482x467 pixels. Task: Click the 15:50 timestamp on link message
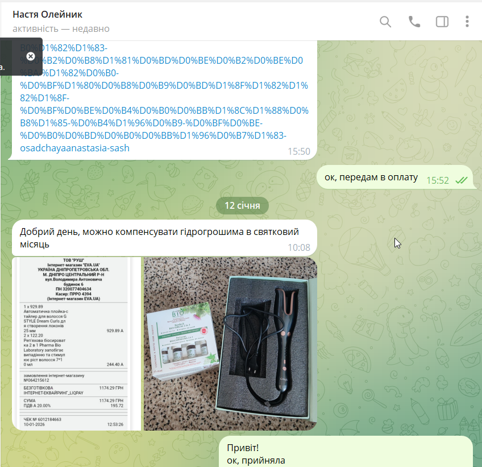299,151
